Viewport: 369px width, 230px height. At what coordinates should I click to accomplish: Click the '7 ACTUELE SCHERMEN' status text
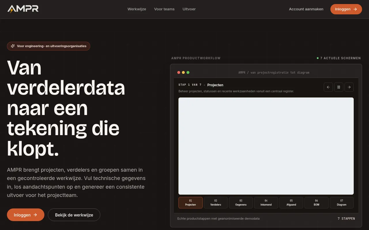[x=340, y=58]
